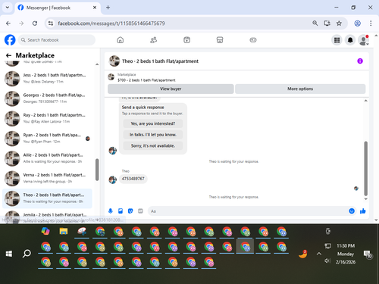This screenshot has height=284, width=379.
Task: Open Copilot from the taskbar
Action: [x=45, y=231]
